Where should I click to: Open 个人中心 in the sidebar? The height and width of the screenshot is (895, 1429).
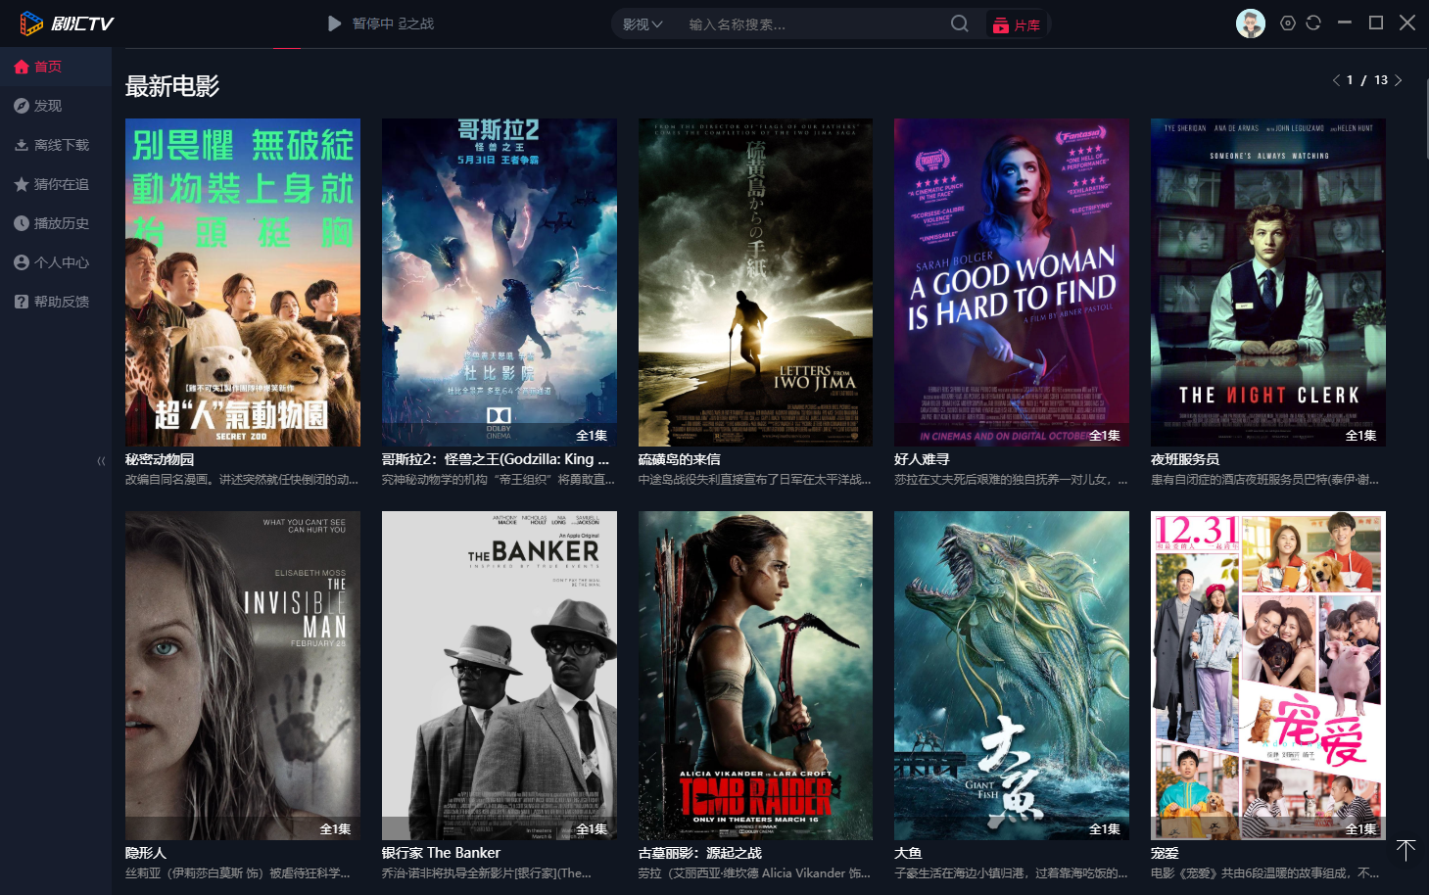(x=56, y=262)
